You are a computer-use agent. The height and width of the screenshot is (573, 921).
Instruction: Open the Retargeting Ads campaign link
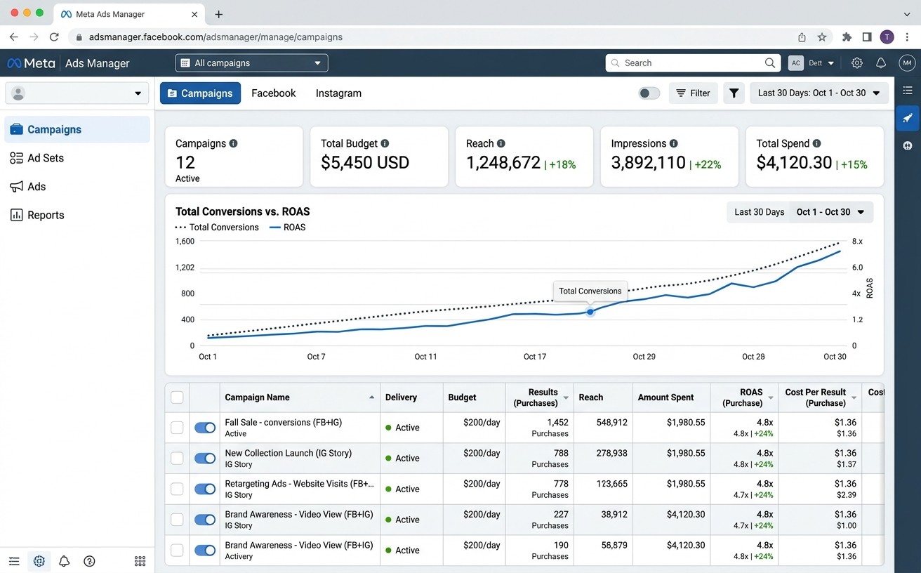click(300, 484)
